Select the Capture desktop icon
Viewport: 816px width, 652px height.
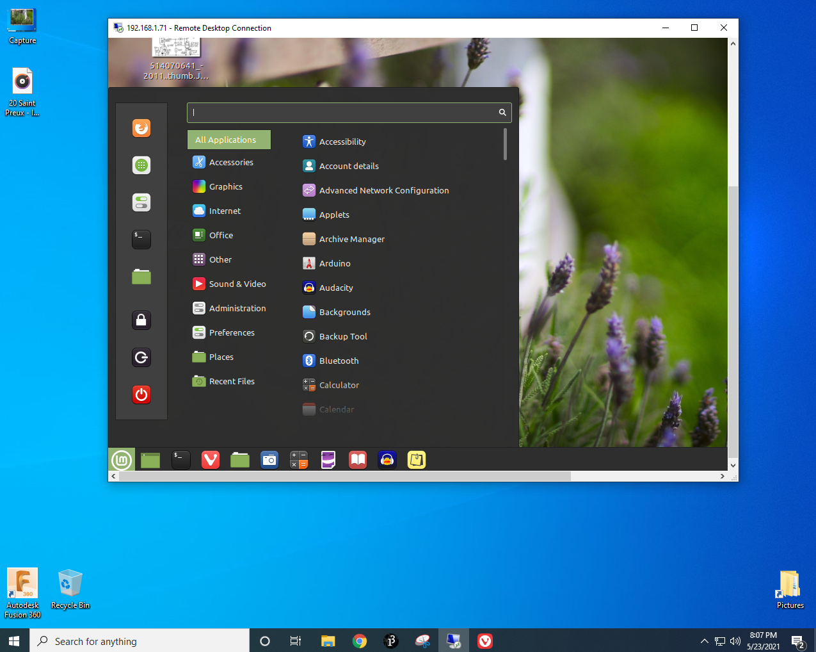click(x=22, y=26)
